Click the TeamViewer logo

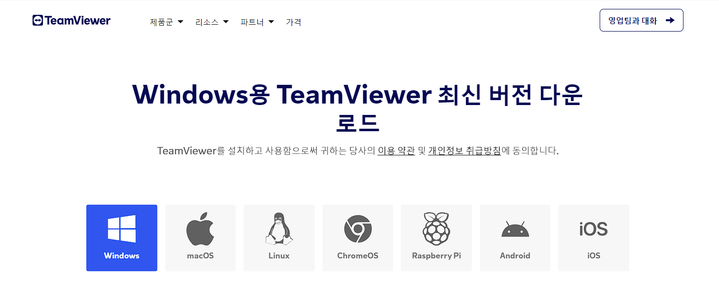(71, 20)
